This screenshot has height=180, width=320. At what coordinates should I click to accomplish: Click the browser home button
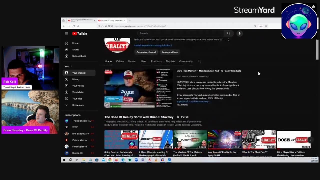(78, 26)
